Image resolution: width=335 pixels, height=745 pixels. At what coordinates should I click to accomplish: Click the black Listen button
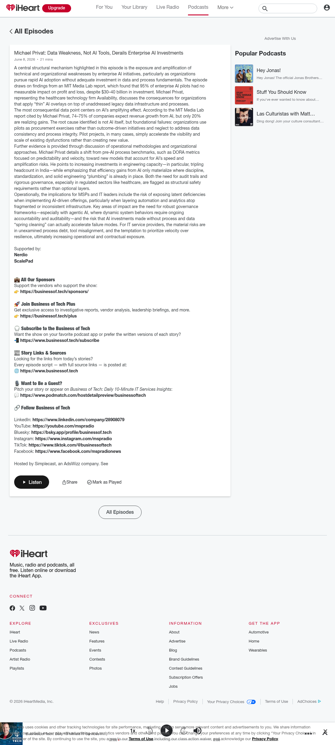coord(32,482)
